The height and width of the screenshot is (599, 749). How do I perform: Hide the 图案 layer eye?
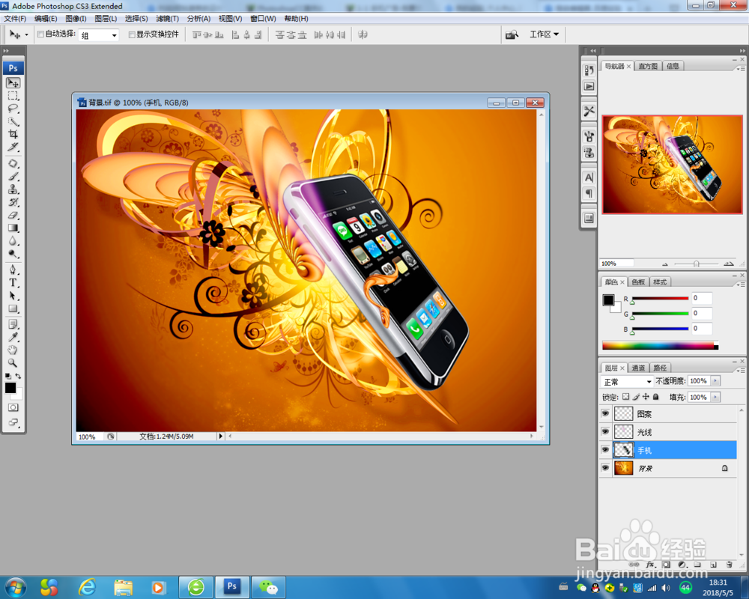coord(605,413)
